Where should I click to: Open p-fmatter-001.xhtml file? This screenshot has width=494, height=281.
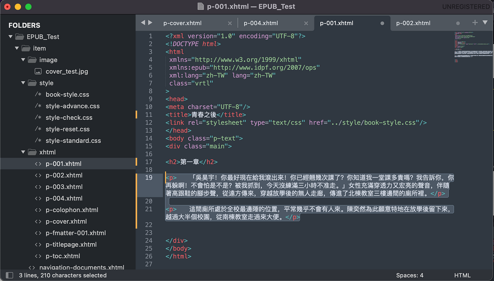pyautogui.click(x=76, y=233)
